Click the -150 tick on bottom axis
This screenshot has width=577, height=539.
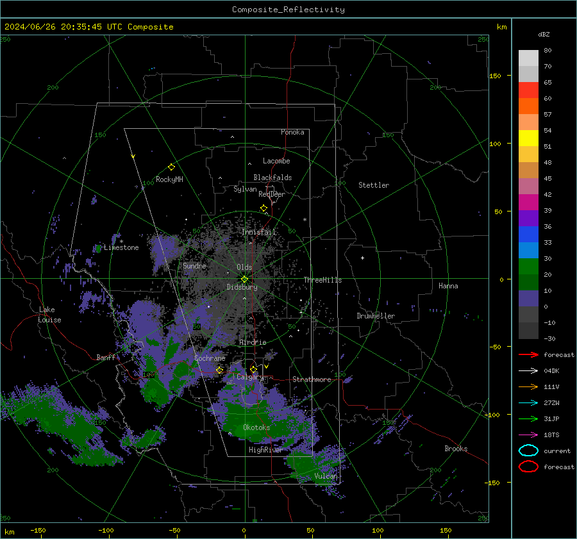click(x=38, y=530)
